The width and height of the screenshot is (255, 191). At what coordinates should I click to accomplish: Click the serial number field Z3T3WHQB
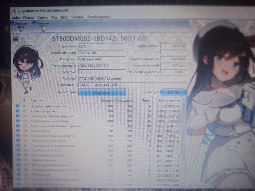(x=102, y=53)
